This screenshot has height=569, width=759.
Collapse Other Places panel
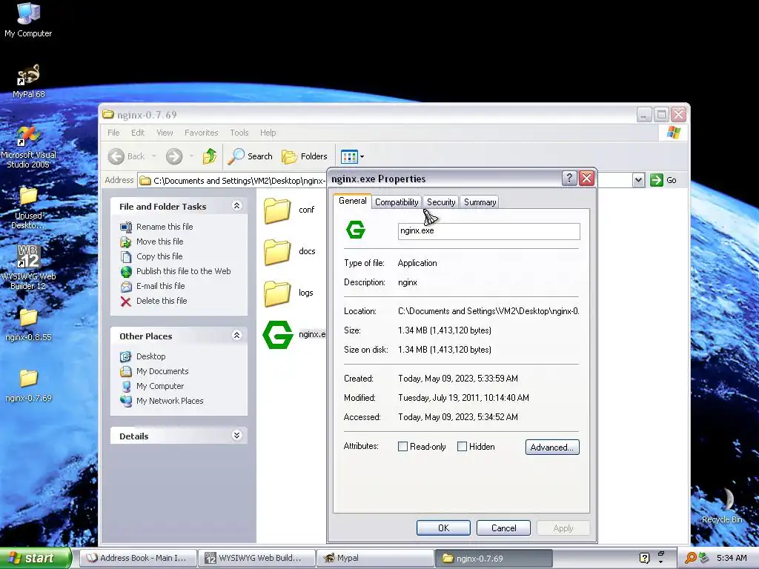coord(236,336)
